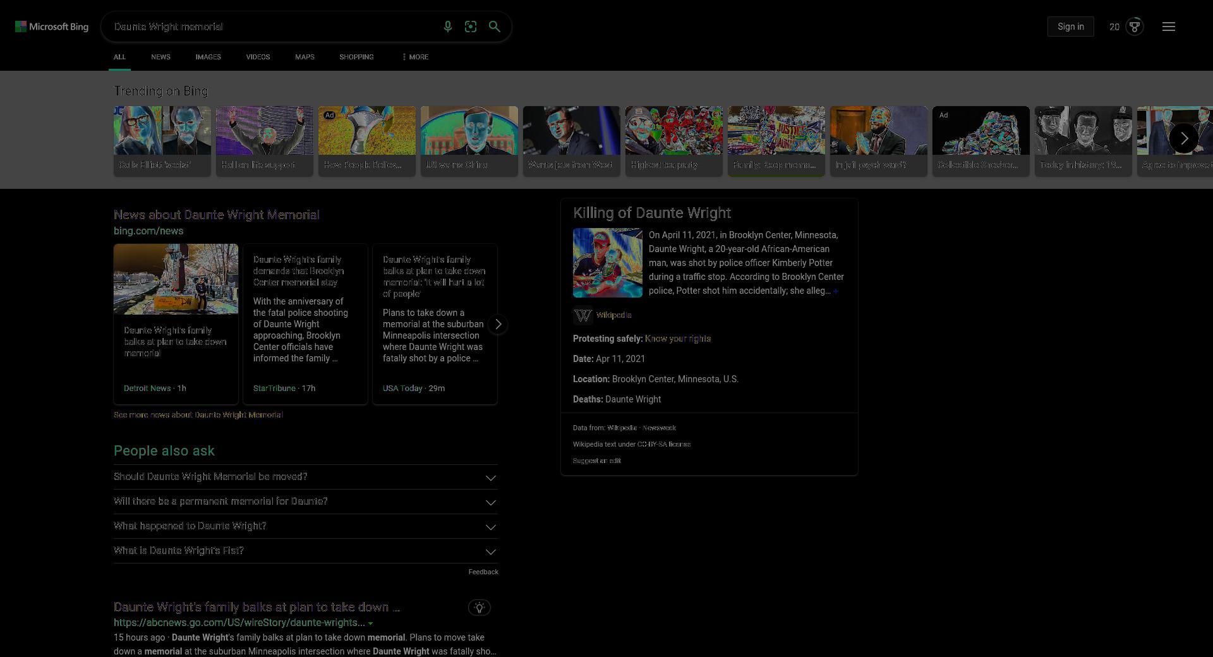Image resolution: width=1213 pixels, height=657 pixels.
Task: Open the bing.com/news link
Action: pos(148,231)
